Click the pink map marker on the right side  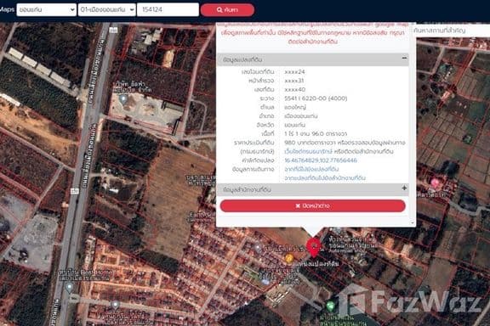(435, 183)
